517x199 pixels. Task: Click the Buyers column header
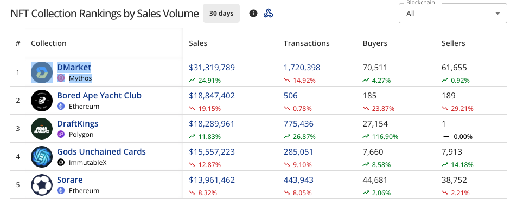[375, 43]
